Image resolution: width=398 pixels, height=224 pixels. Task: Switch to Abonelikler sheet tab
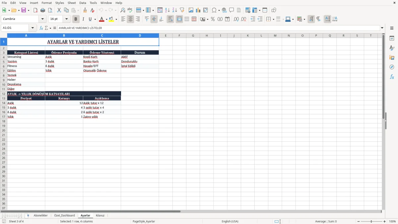[40, 216]
